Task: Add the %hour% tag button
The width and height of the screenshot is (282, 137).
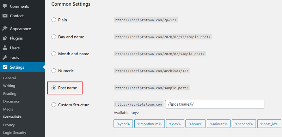Action: click(196, 124)
